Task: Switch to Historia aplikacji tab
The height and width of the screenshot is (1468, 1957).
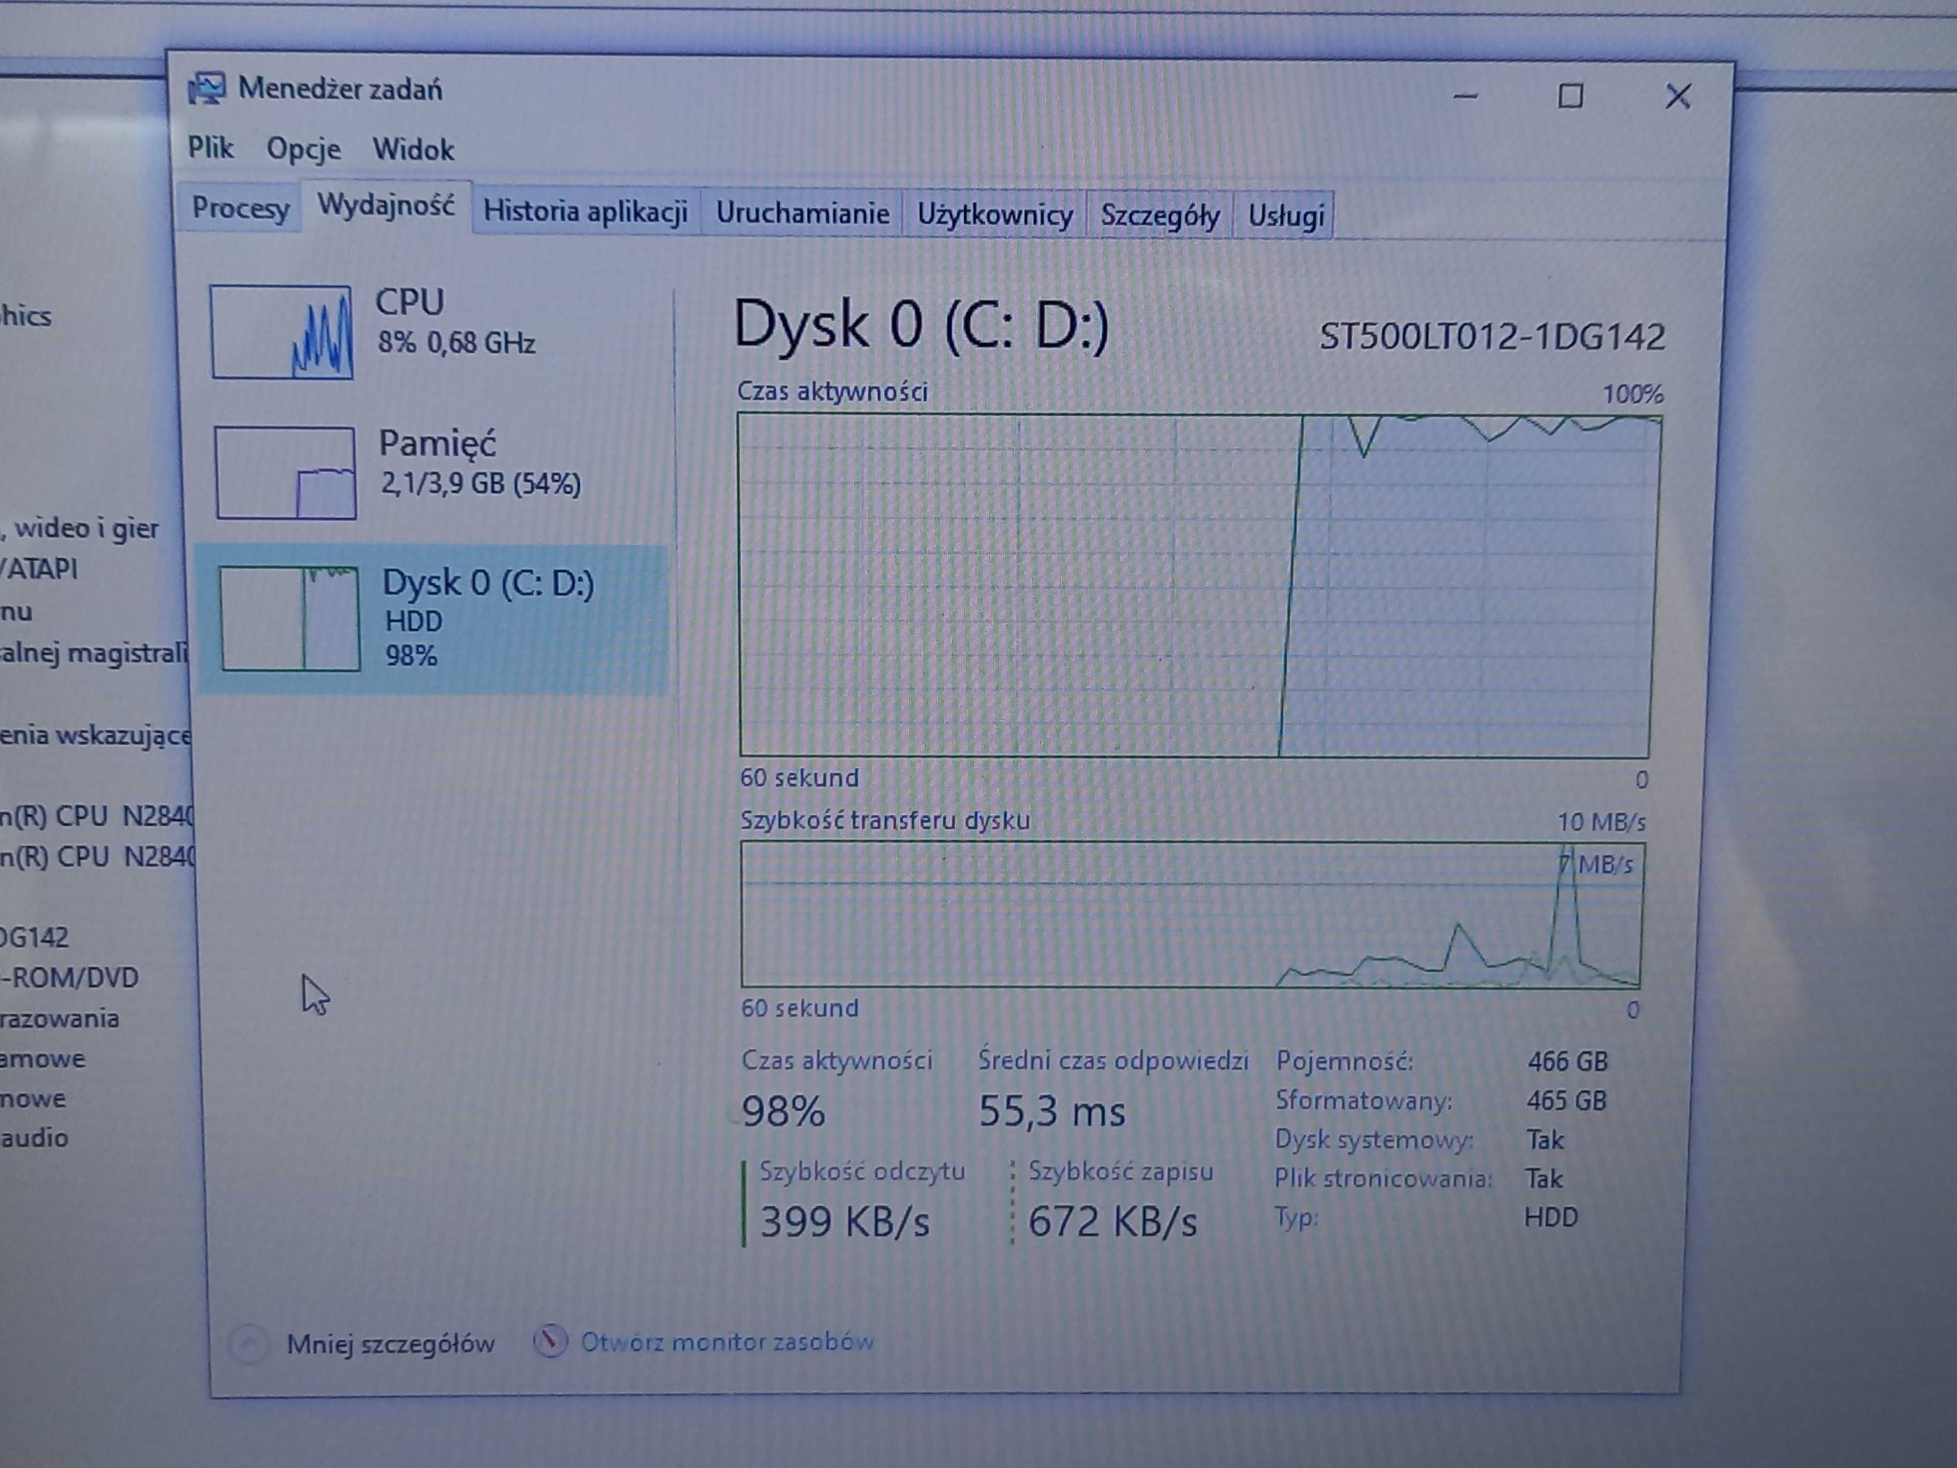Action: click(586, 211)
